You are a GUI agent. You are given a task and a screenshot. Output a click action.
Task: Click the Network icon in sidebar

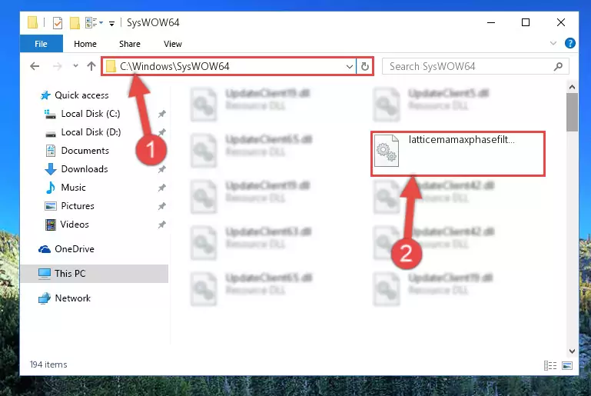pos(45,298)
